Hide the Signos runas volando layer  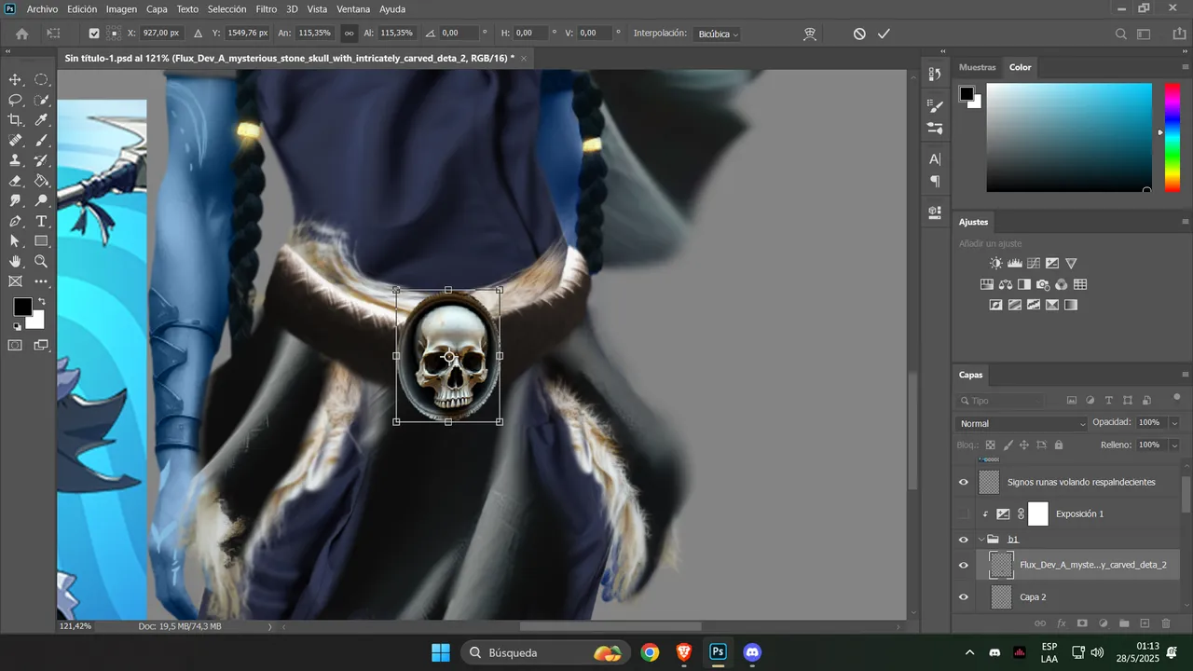(964, 482)
